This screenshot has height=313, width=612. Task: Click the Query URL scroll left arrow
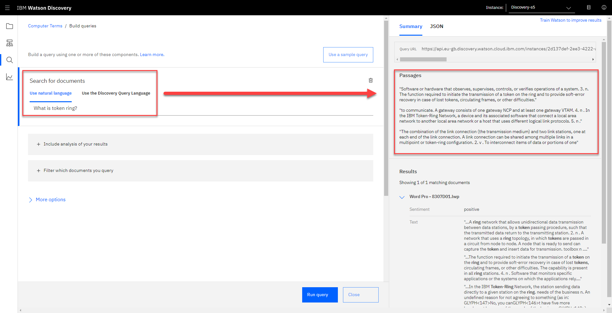coord(397,60)
